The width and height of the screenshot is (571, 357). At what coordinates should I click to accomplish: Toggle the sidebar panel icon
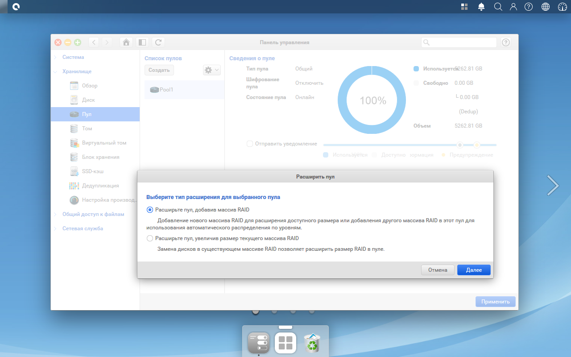click(x=142, y=42)
